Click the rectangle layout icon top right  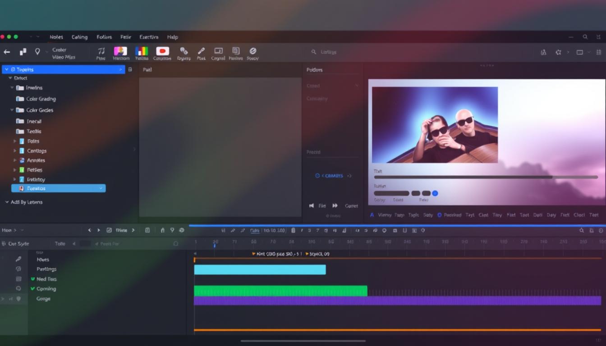(x=580, y=52)
